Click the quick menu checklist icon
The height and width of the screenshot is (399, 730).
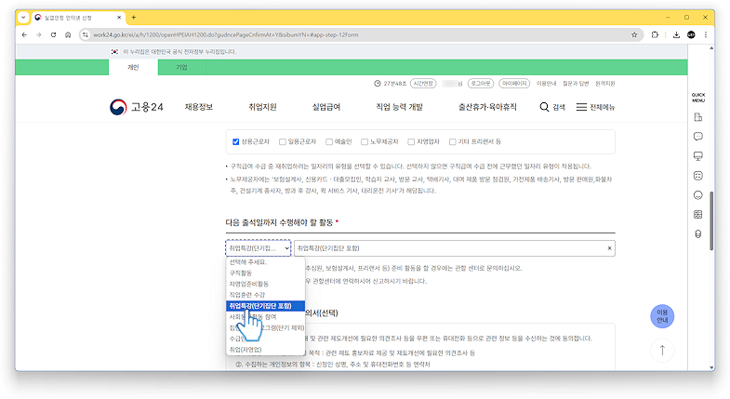click(697, 176)
